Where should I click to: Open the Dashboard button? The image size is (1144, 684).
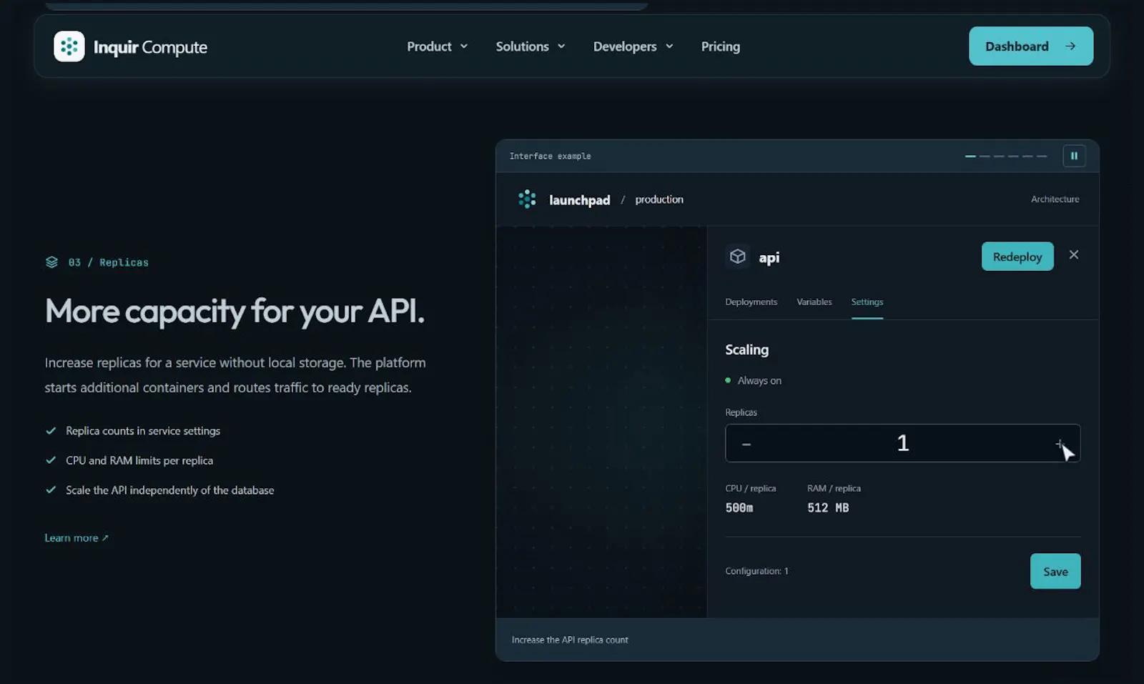tap(1030, 46)
